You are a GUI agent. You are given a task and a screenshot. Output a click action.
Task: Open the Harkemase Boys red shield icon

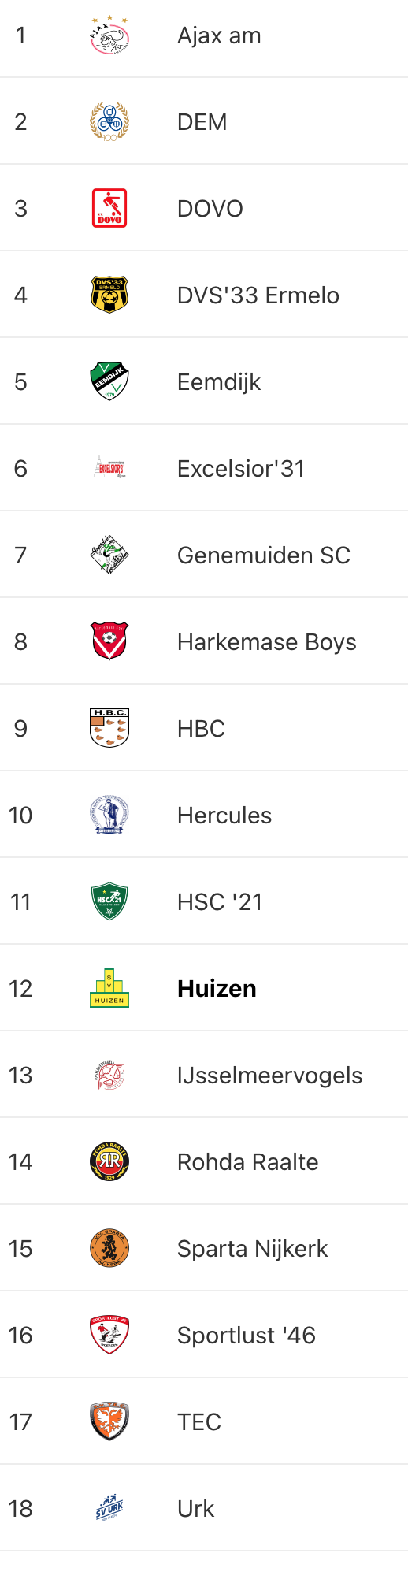(x=109, y=642)
